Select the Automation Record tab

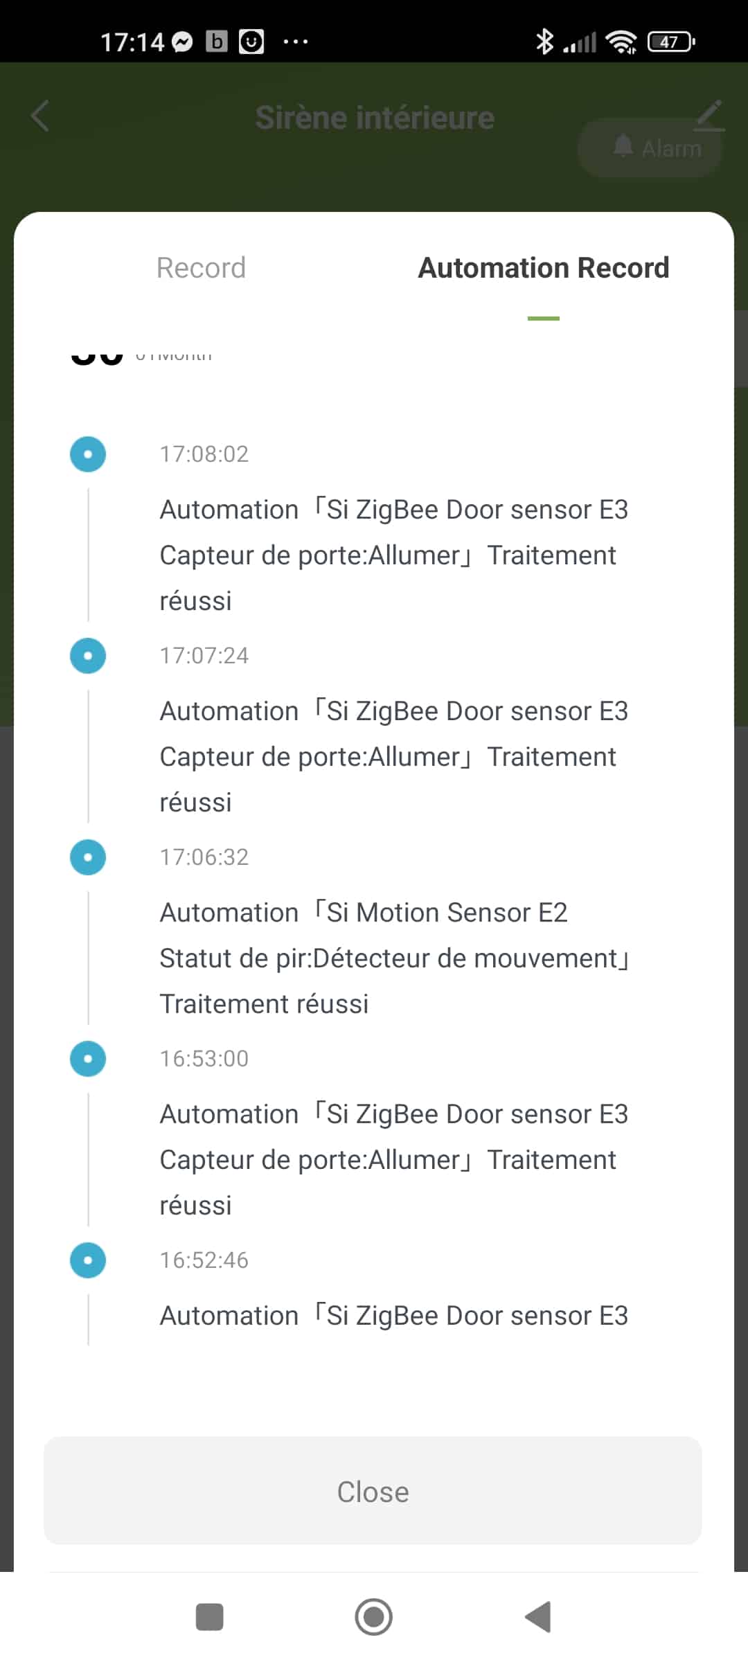coord(544,268)
